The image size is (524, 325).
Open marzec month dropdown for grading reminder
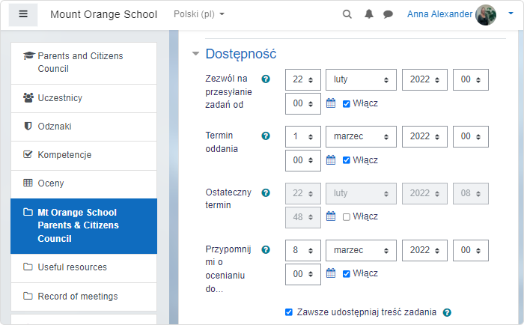click(x=361, y=250)
